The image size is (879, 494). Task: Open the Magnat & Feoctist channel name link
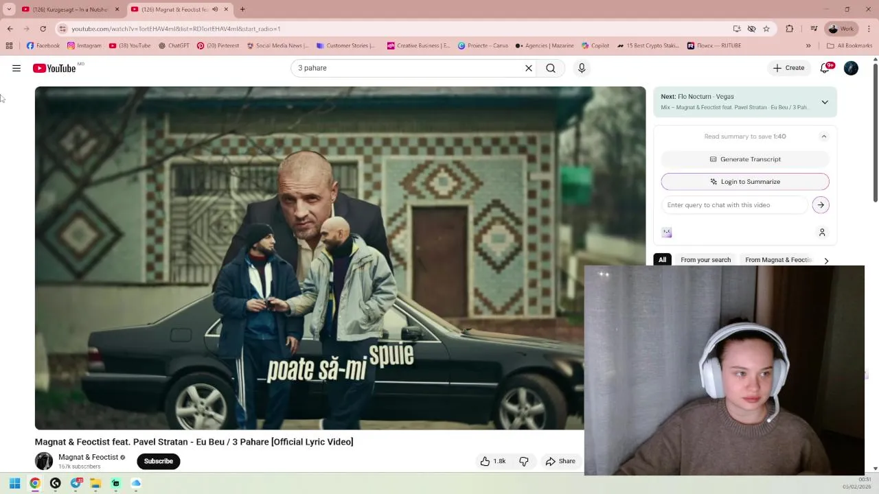(x=88, y=457)
